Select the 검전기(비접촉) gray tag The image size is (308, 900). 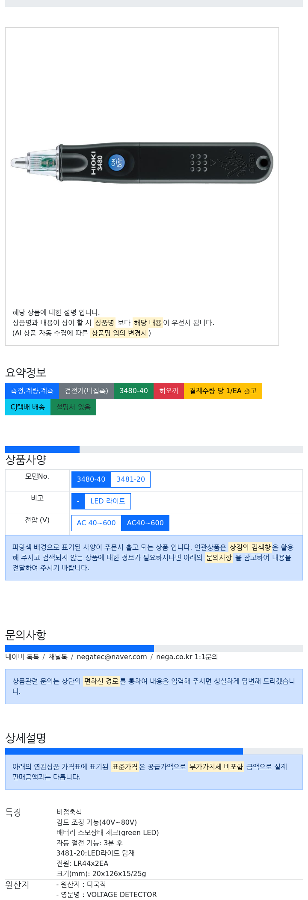(x=86, y=391)
